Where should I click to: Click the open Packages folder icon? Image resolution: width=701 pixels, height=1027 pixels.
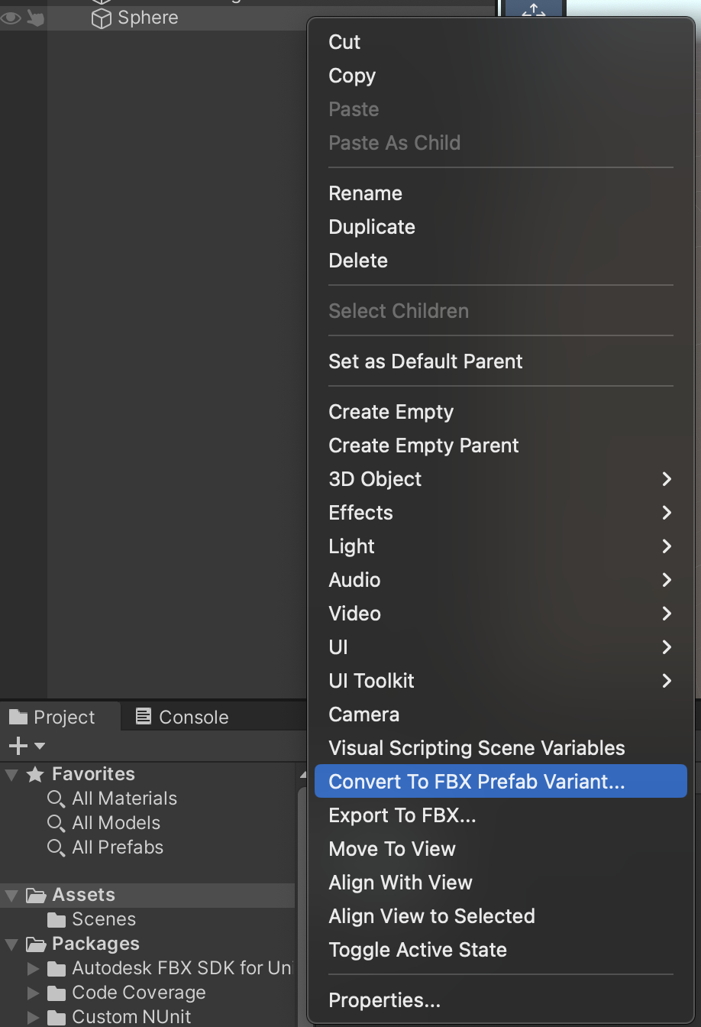[x=35, y=944]
